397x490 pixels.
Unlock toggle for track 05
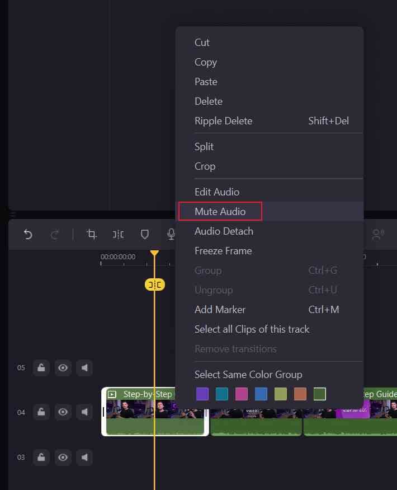pyautogui.click(x=41, y=367)
